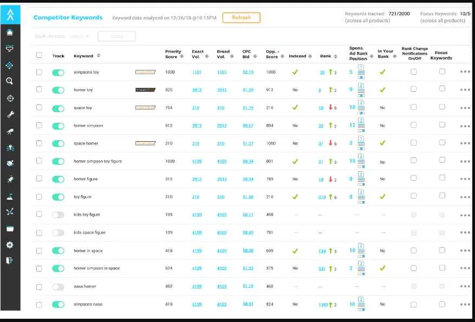Click the Competitor Keywords heading
475x322 pixels.
tap(68, 17)
